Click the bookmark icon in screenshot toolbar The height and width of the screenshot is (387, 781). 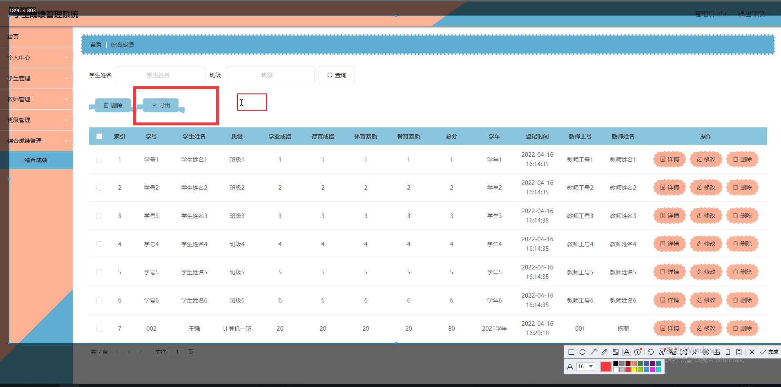pos(739,352)
